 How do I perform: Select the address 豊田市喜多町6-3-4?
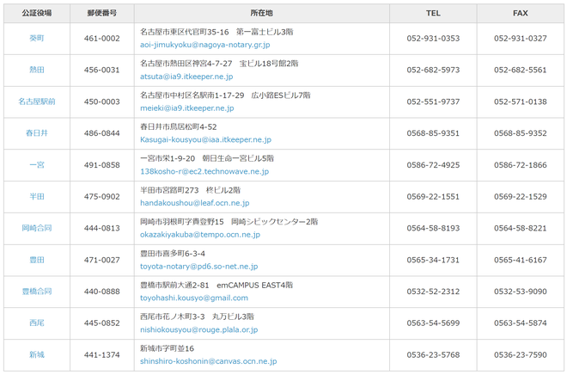point(173,254)
